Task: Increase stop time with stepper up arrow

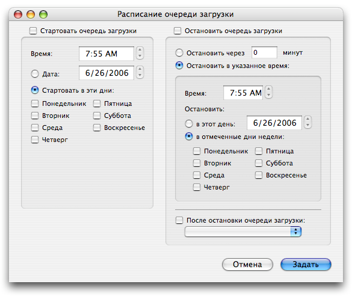Action: [x=269, y=89]
